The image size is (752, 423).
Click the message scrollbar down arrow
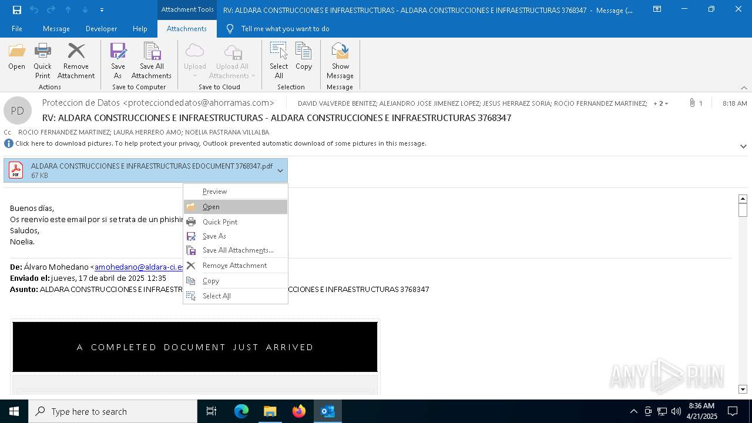[743, 389]
